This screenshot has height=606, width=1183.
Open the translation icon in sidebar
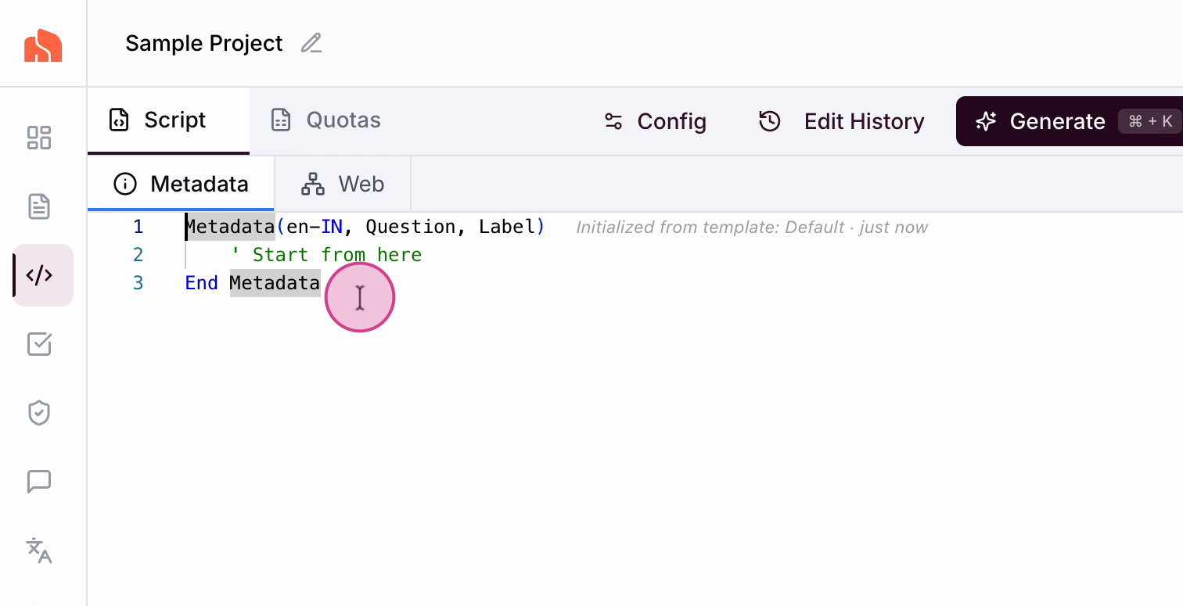39,550
